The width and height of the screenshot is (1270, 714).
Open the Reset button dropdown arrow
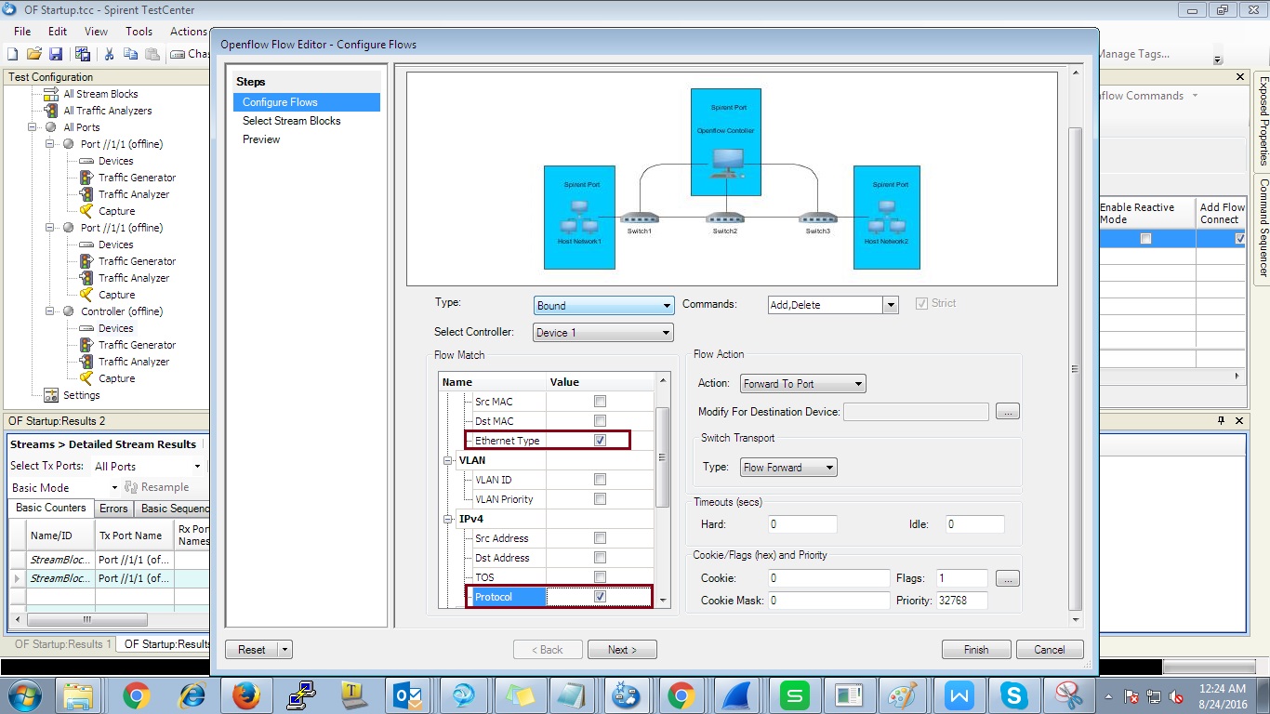[x=285, y=650]
